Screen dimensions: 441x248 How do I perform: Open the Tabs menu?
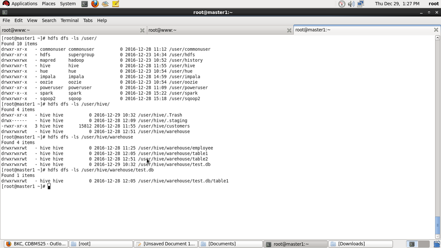click(x=88, y=21)
